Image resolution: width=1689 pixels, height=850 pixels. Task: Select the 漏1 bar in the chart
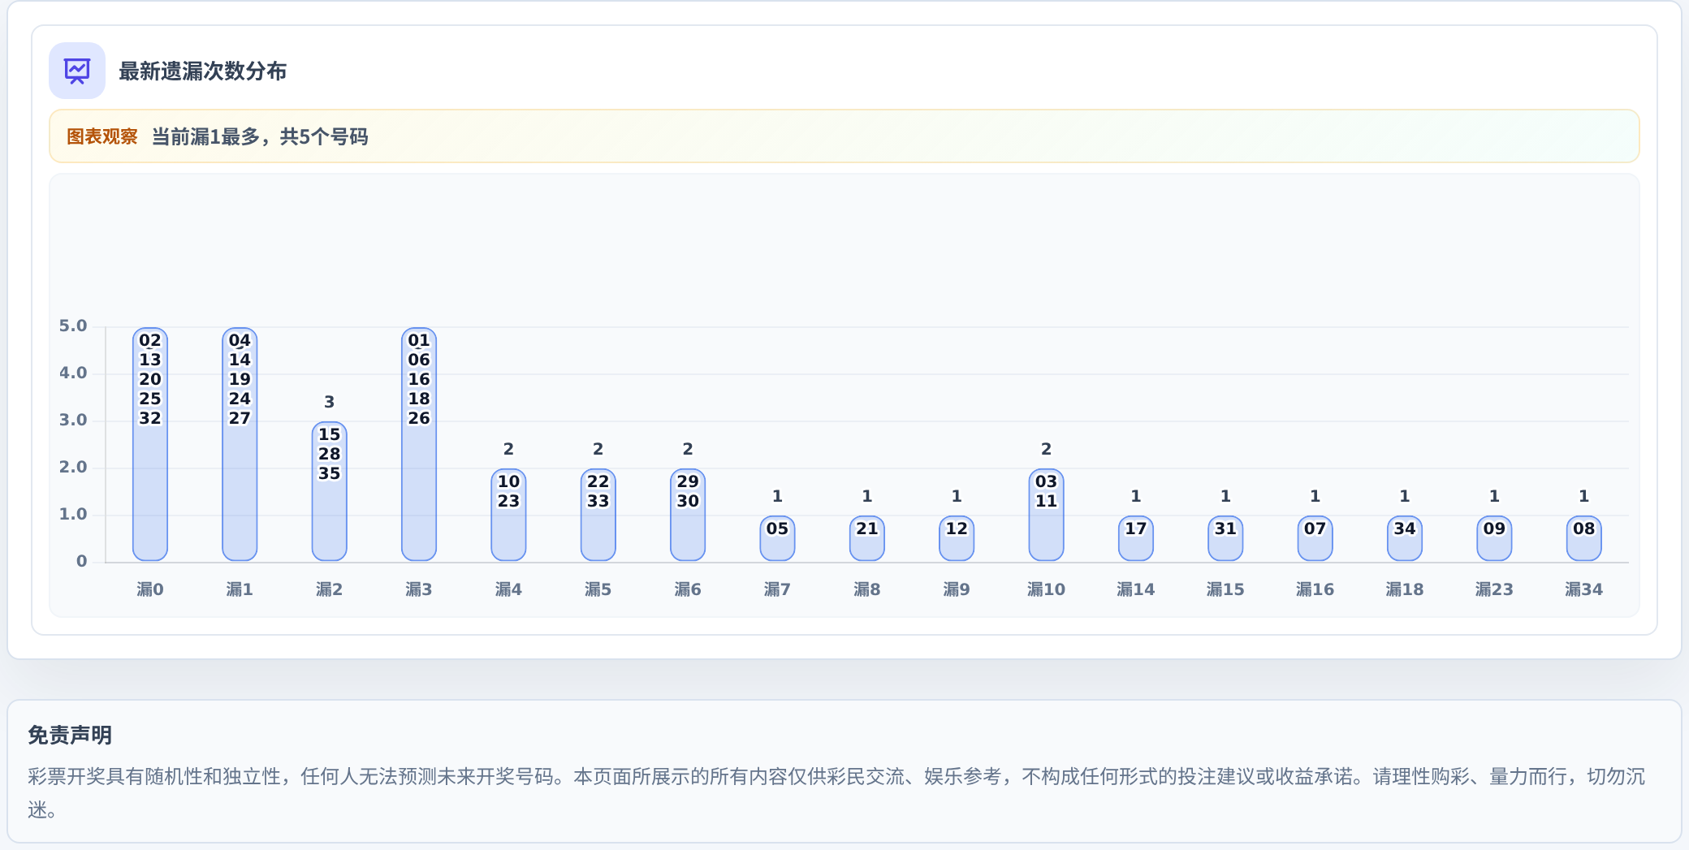tap(240, 444)
